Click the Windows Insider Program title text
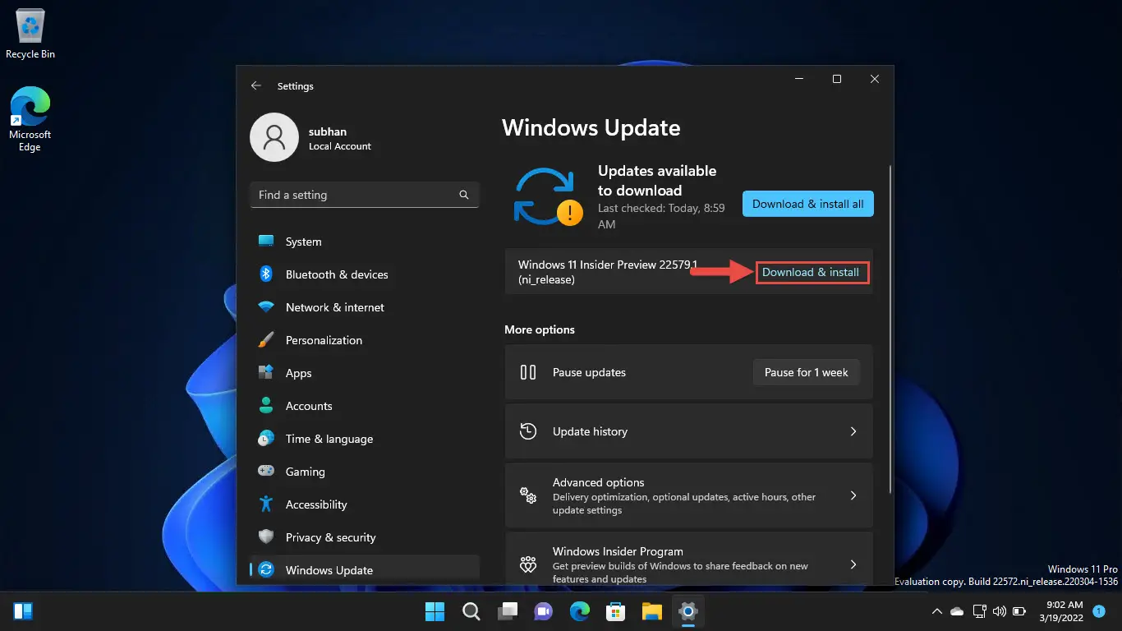Image resolution: width=1122 pixels, height=631 pixels. [618, 551]
